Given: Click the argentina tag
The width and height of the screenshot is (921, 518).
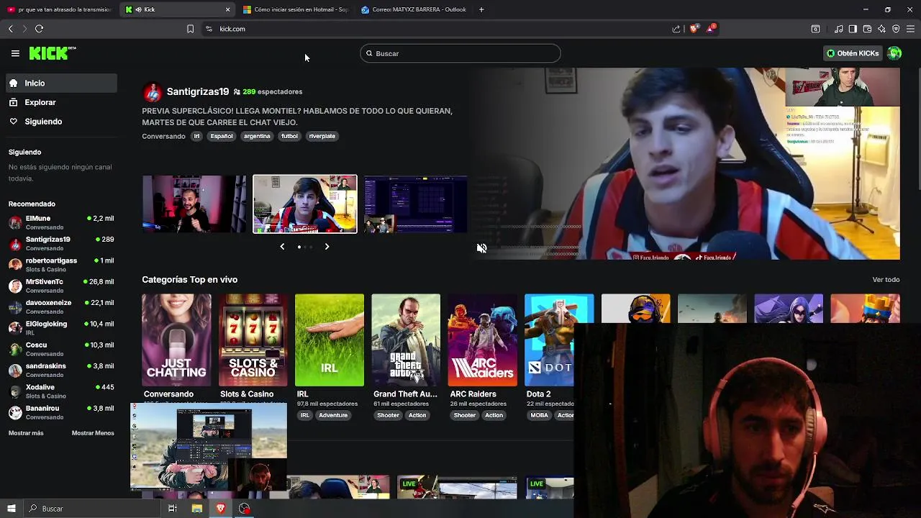Looking at the screenshot, I should [x=257, y=136].
